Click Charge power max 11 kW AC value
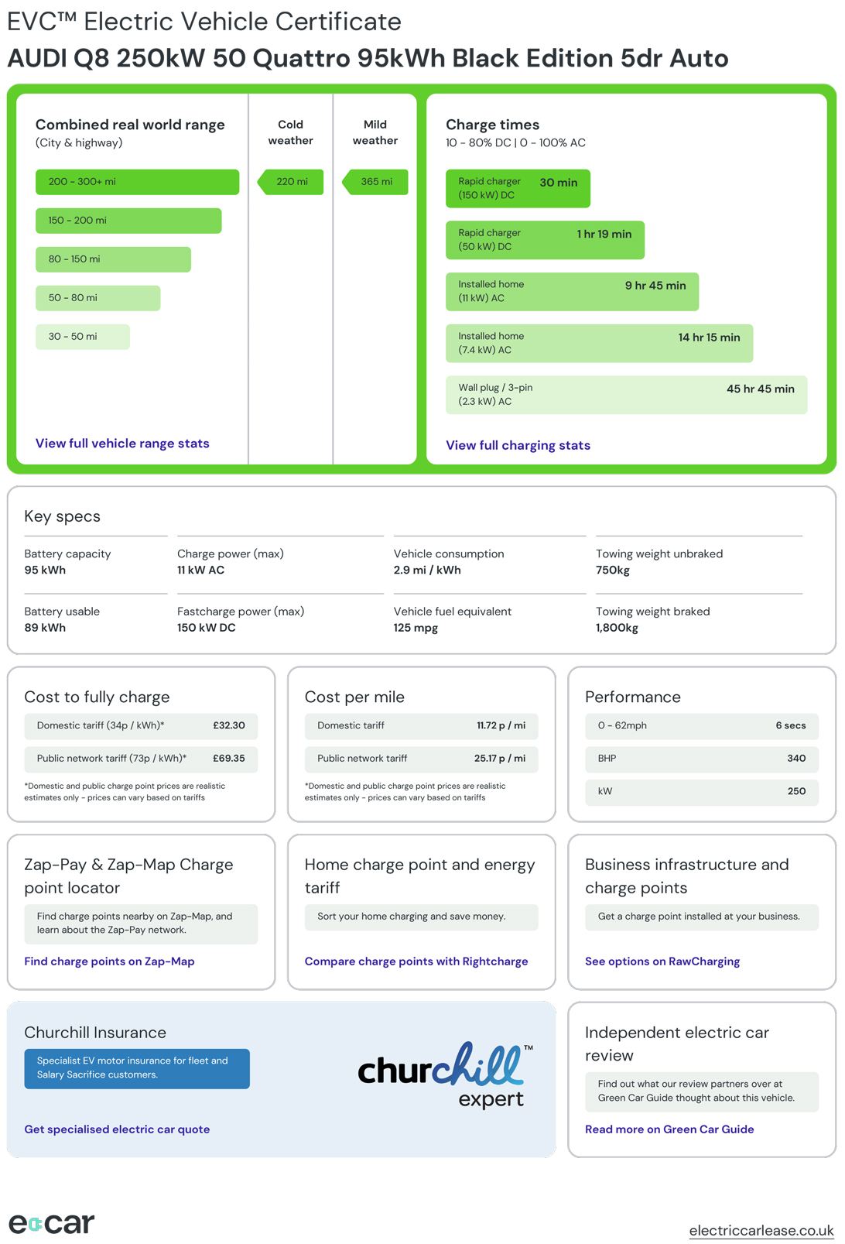The width and height of the screenshot is (845, 1244). (x=200, y=571)
